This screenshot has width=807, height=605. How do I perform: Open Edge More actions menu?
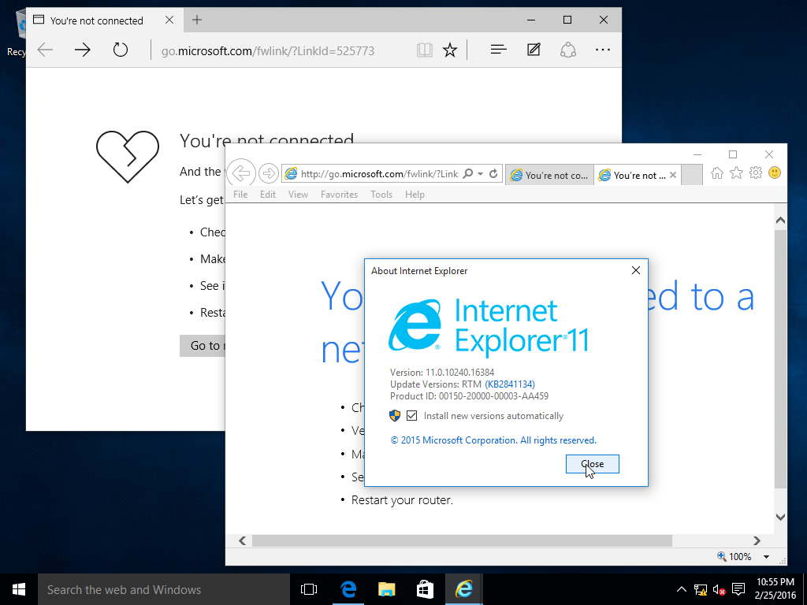[603, 50]
